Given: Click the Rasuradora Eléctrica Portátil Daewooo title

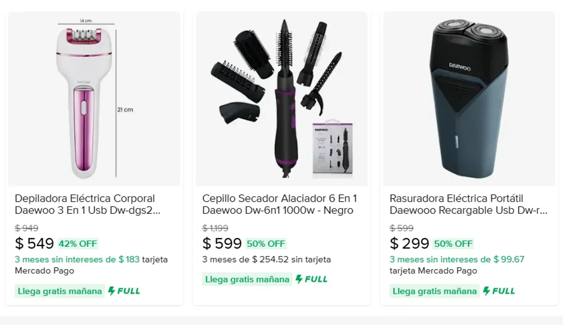Looking at the screenshot, I should point(468,204).
